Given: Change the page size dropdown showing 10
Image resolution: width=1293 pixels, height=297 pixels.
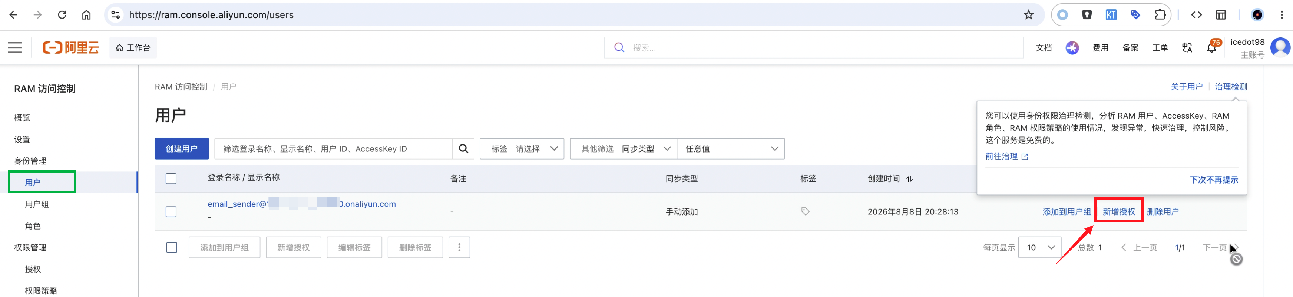Looking at the screenshot, I should click(1039, 247).
